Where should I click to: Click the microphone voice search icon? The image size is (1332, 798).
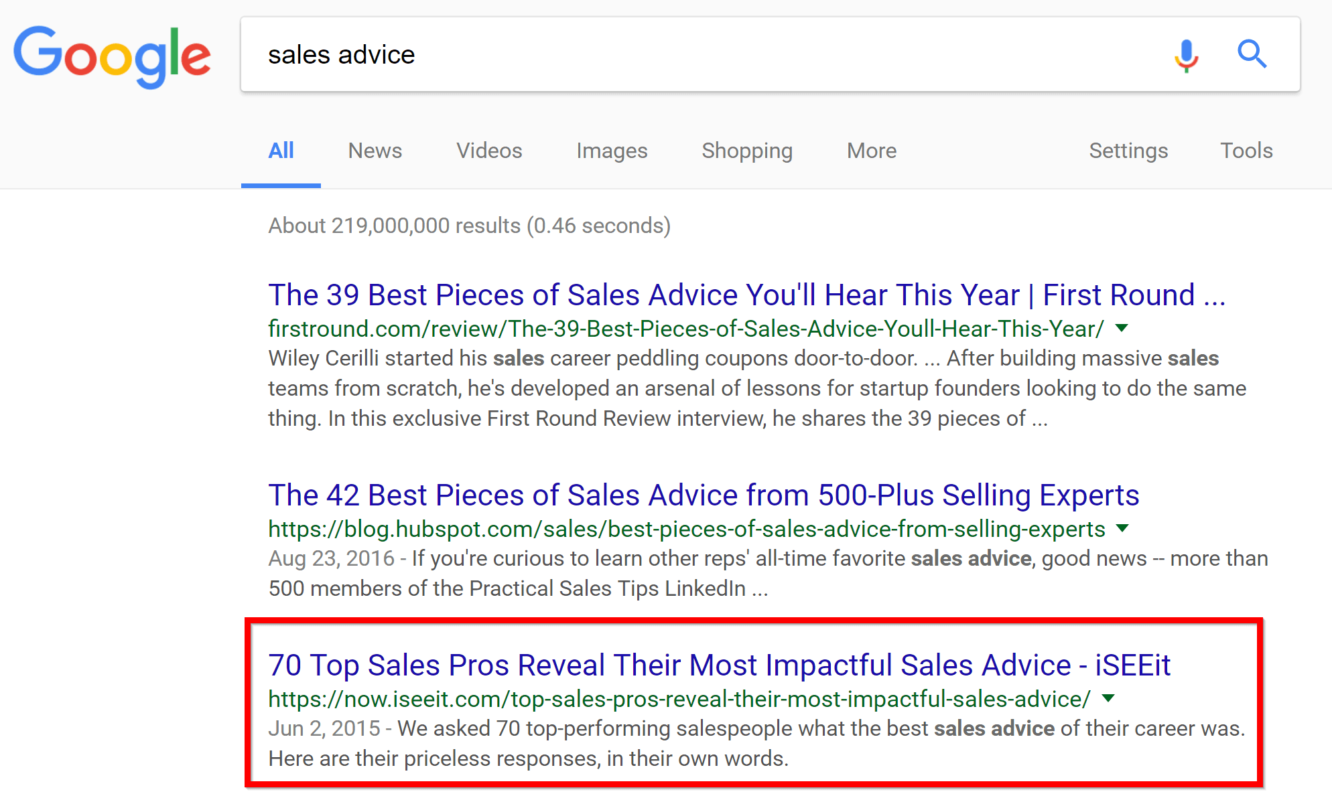click(1186, 55)
